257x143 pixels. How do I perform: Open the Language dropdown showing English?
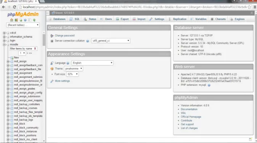(x=92, y=63)
